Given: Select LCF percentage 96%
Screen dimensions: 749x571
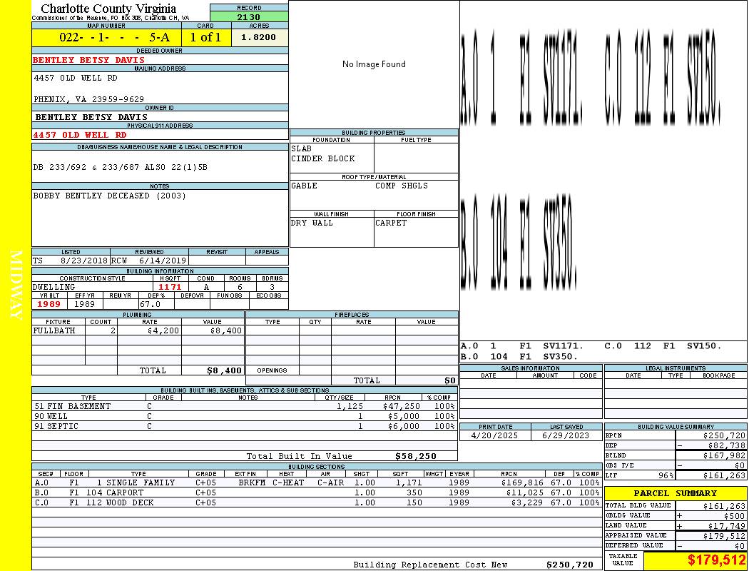Looking at the screenshot, I should pyautogui.click(x=666, y=476).
